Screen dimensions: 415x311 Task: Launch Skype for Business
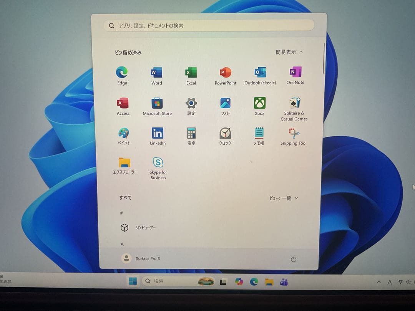tap(158, 168)
